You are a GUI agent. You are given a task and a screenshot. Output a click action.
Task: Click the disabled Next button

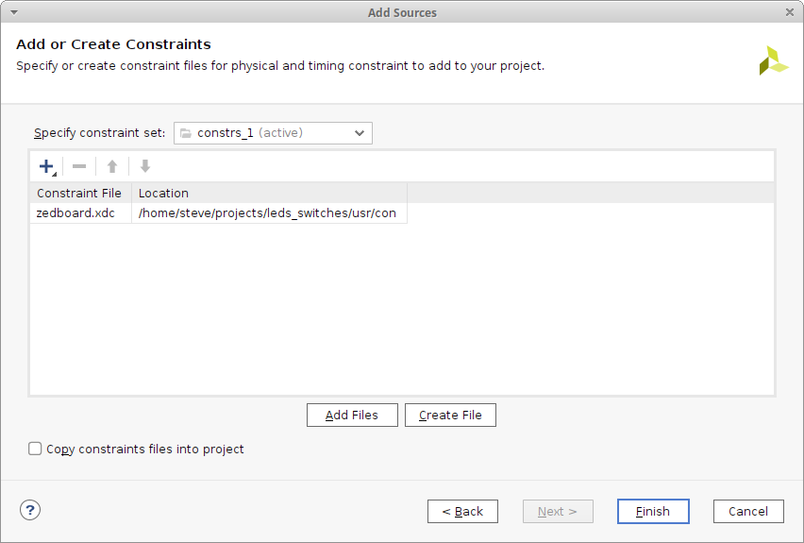coord(558,512)
